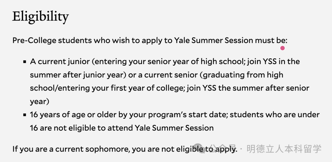Click the 明德立人本科留学 watermark text

(x=284, y=149)
